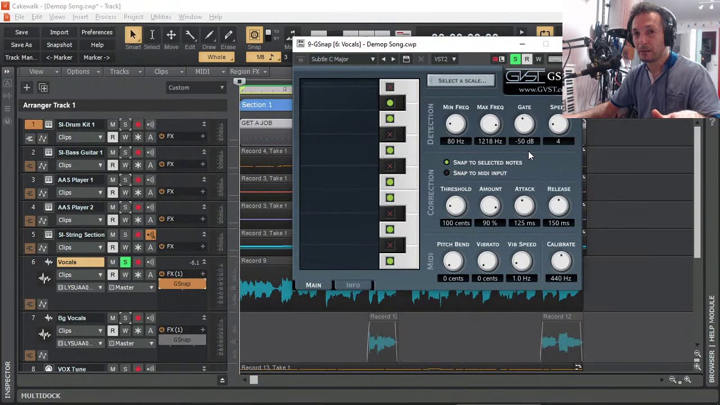
Task: Click Bg Vocals audio track icon
Action: coord(44,335)
